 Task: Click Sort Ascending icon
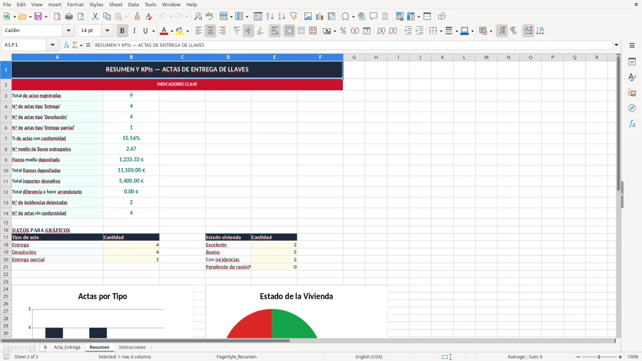click(270, 17)
